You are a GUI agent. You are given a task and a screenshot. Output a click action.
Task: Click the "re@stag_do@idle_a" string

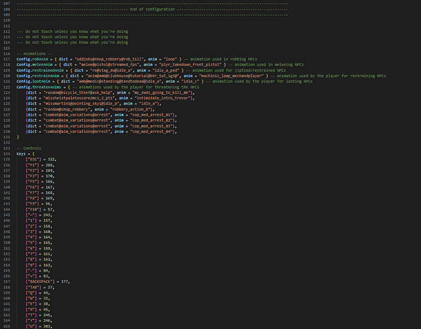pos(112,70)
